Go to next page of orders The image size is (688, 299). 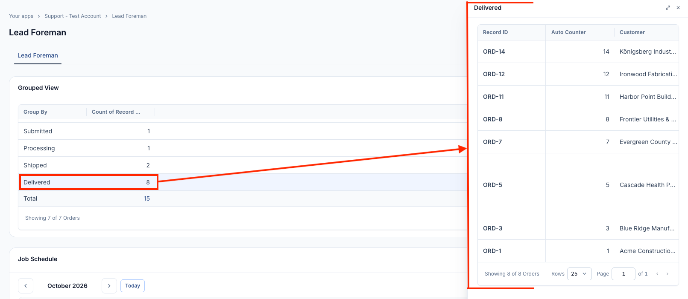pos(668,274)
